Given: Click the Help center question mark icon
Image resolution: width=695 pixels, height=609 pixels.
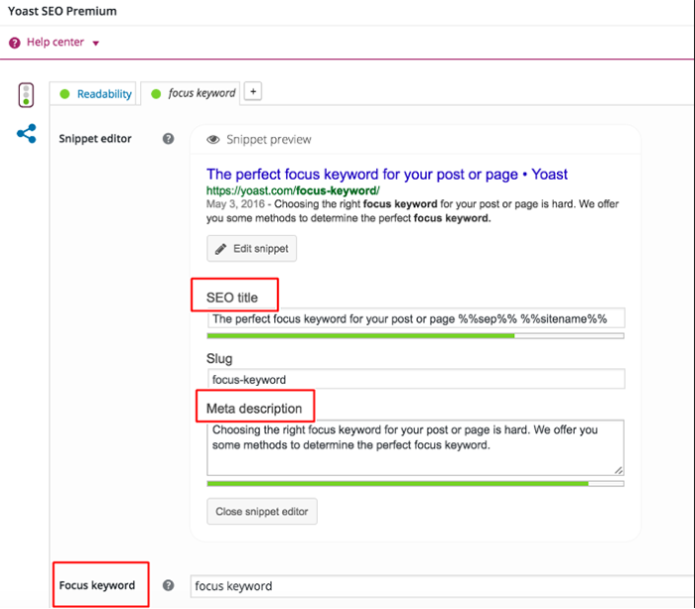Looking at the screenshot, I should (15, 43).
